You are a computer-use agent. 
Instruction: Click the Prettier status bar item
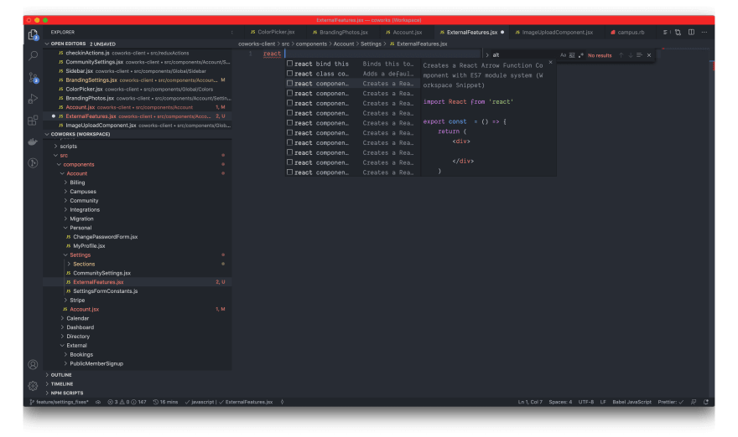[671, 402]
